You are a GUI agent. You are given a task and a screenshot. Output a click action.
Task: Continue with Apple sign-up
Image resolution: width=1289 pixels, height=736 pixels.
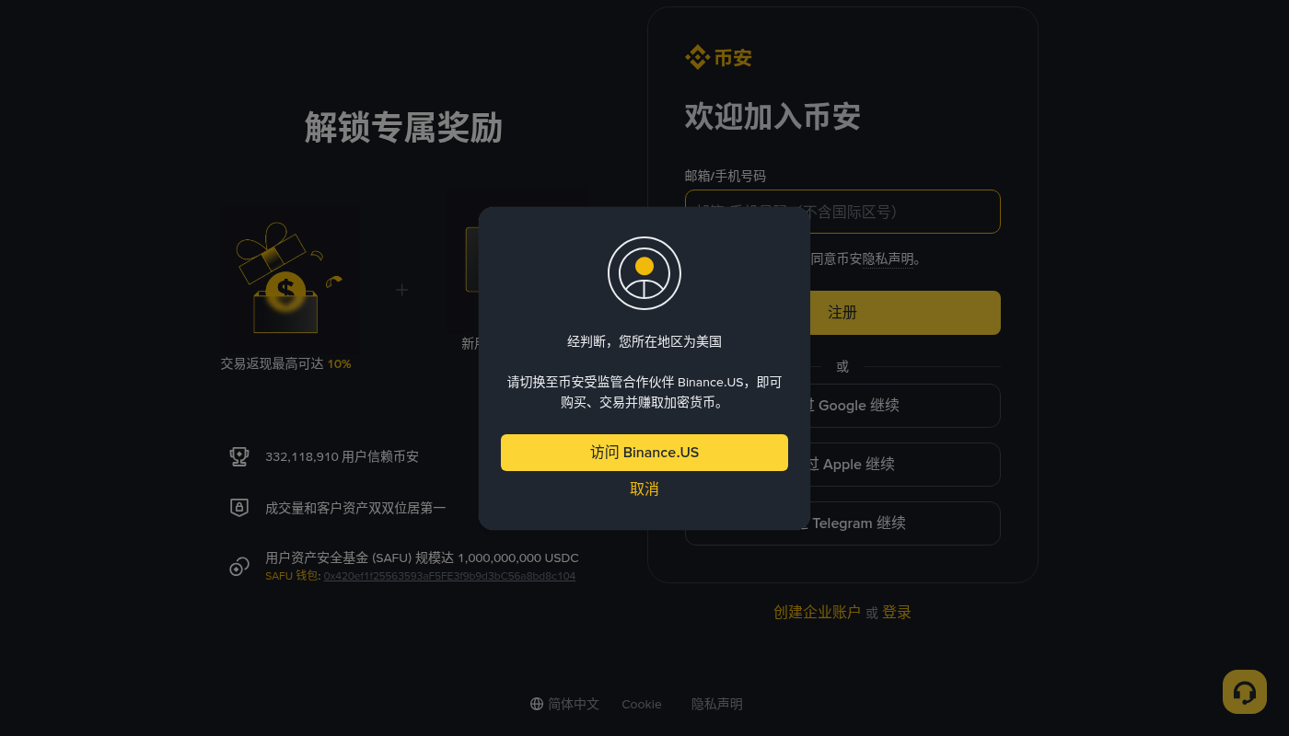(842, 465)
